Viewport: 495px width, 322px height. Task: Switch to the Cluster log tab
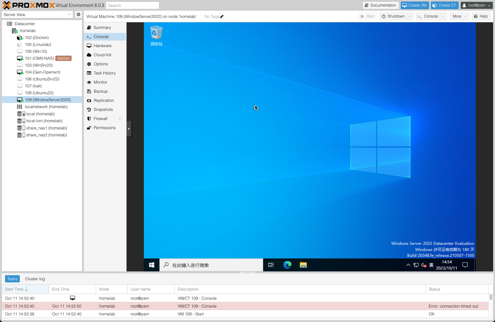(x=35, y=279)
